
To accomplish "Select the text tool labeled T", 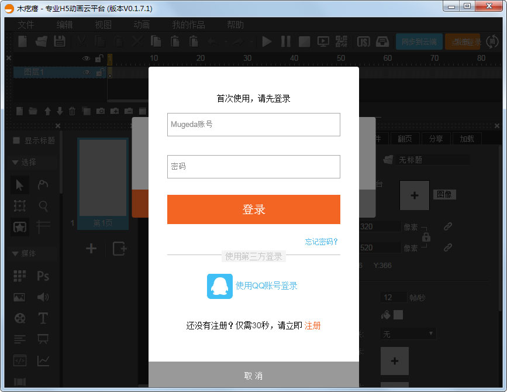I will [x=43, y=317].
